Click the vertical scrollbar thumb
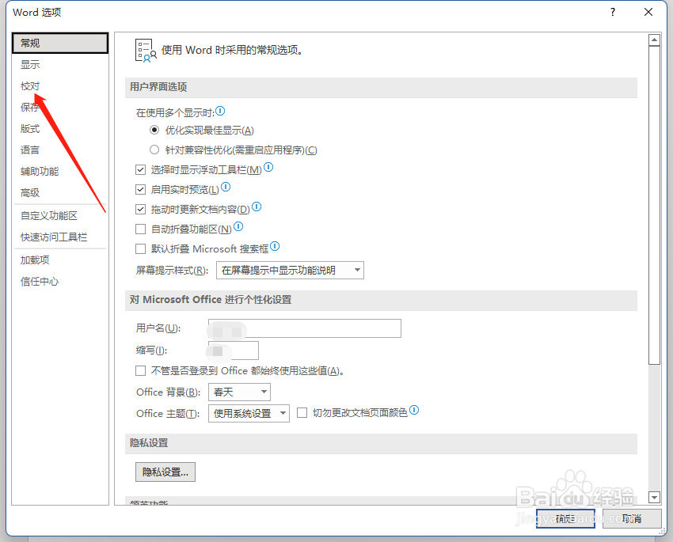Screen dimensions: 673x542 pos(654,205)
